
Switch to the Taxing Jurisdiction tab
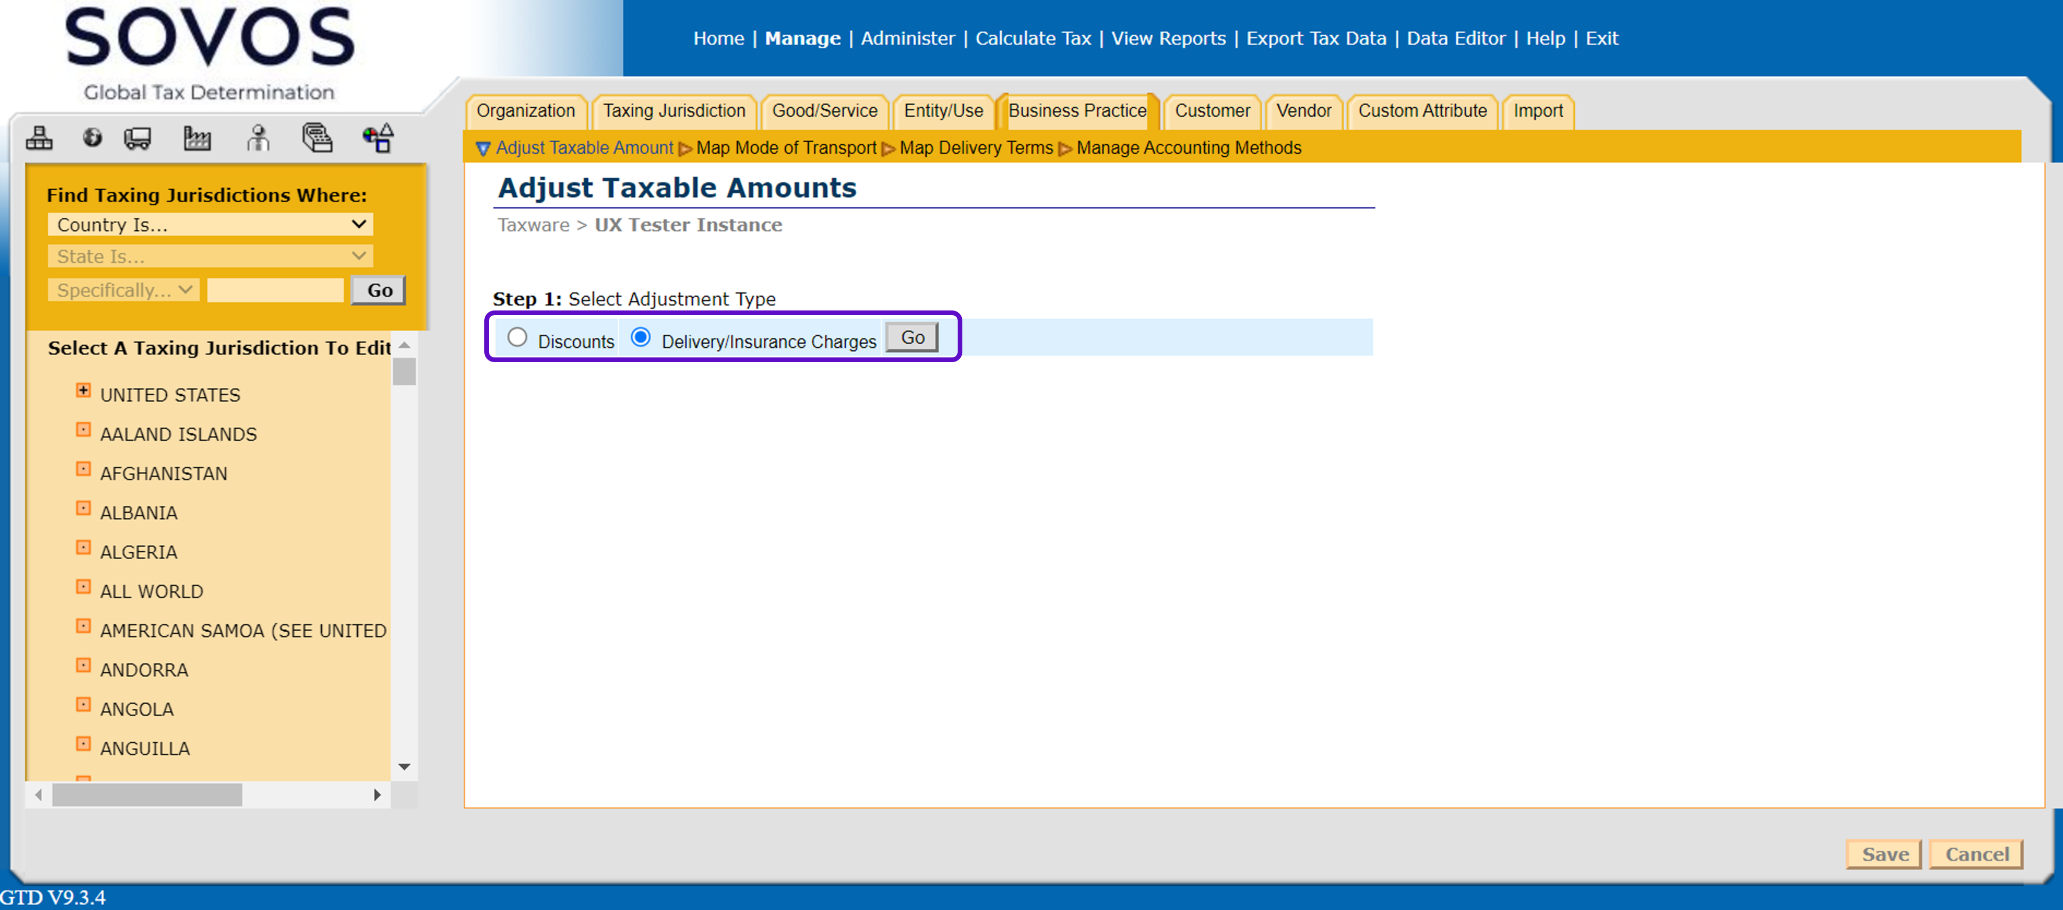(x=674, y=111)
